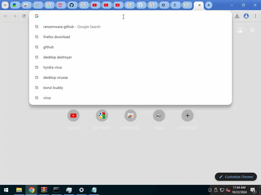Select "ransomware github" search suggestion

(x=130, y=27)
